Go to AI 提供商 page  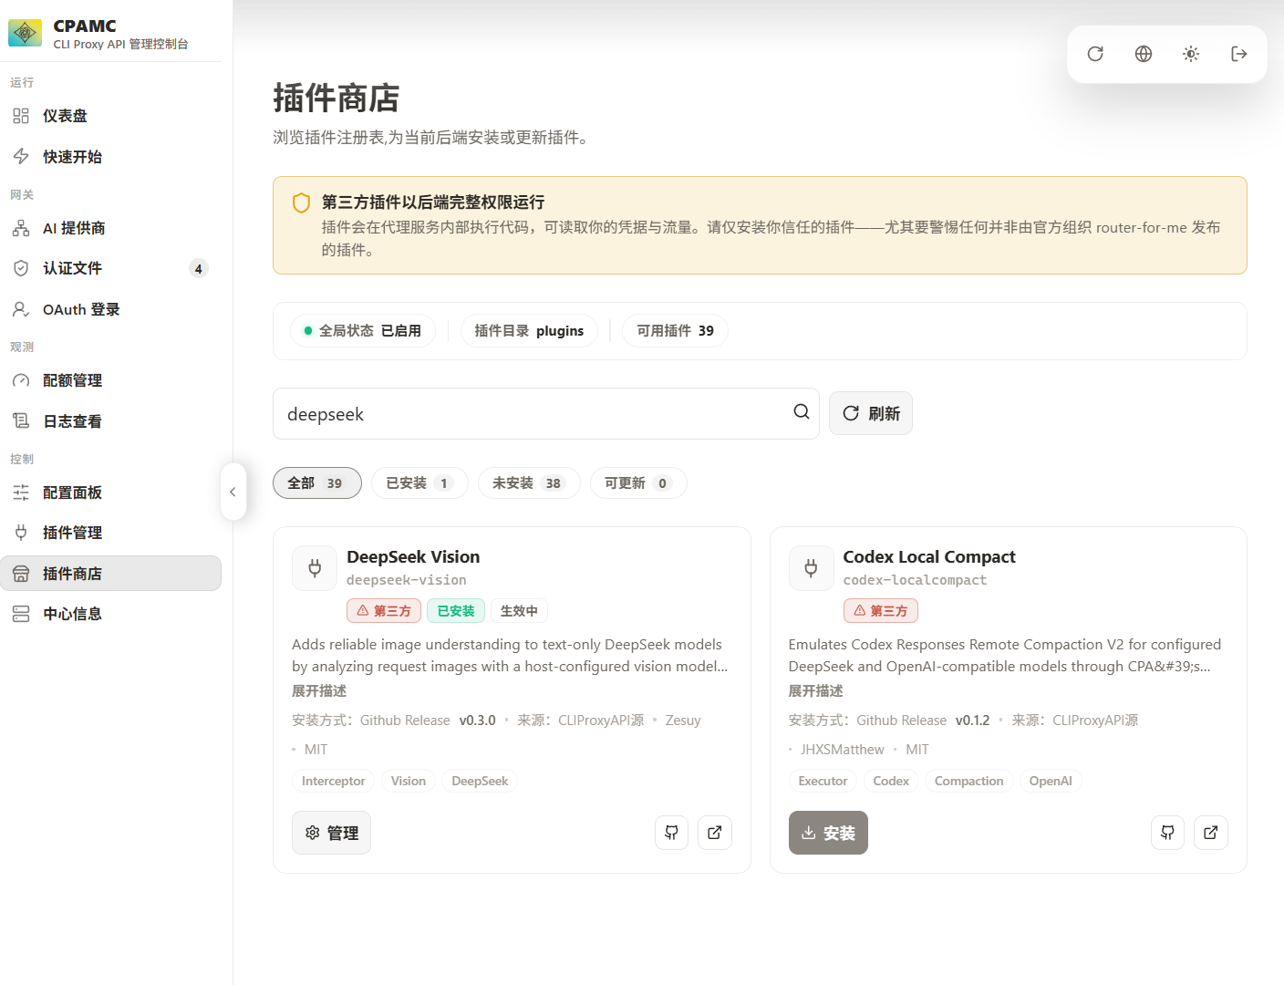click(x=111, y=228)
